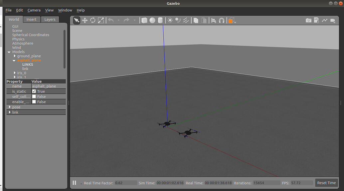This screenshot has height=191, width=344.
Task: Insert a box into the scene
Action: (x=144, y=20)
